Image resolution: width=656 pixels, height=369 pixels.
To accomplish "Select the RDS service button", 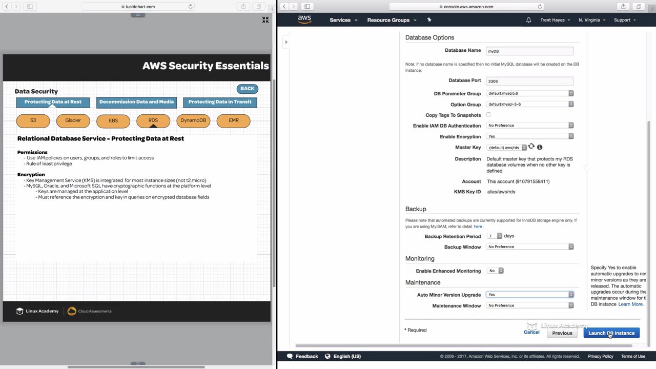I will point(153,120).
